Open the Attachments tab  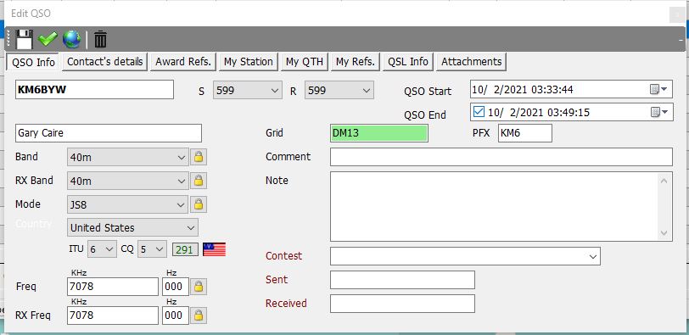click(x=472, y=61)
